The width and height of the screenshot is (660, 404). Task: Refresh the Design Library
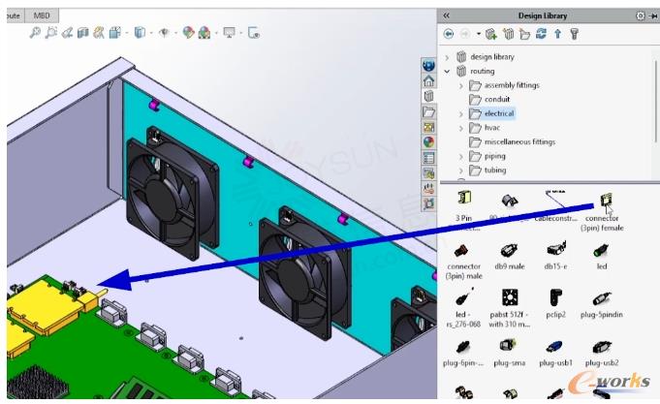coord(542,34)
